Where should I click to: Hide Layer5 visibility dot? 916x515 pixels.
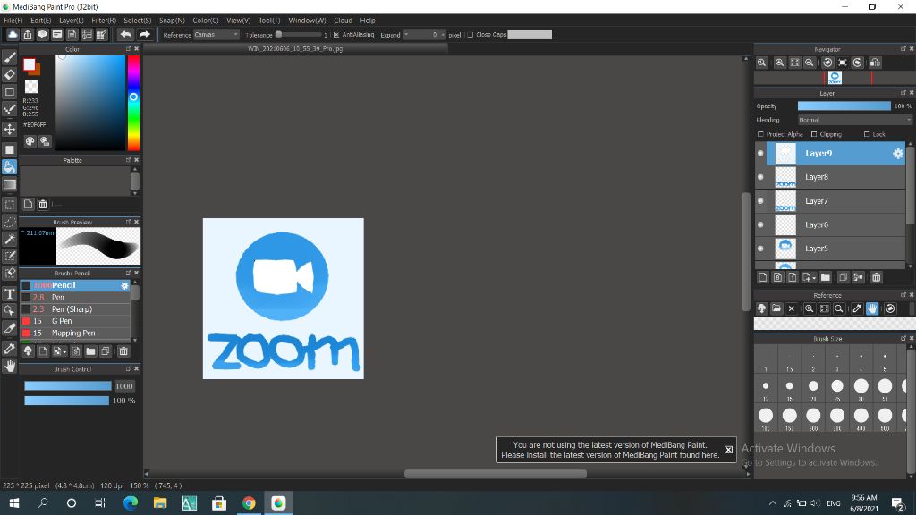tap(760, 249)
